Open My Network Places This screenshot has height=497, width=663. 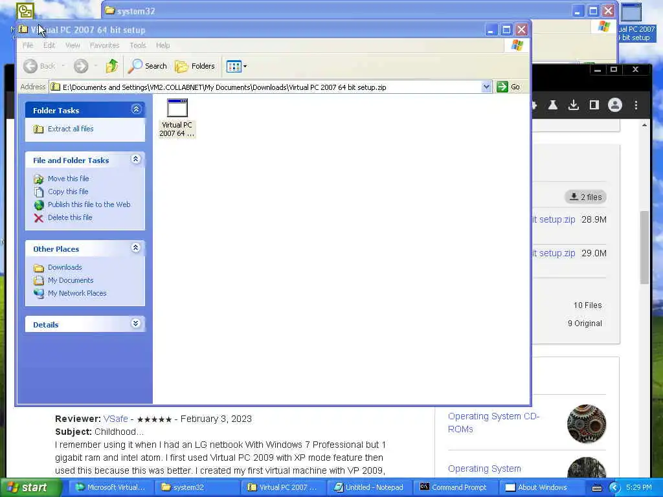point(77,293)
